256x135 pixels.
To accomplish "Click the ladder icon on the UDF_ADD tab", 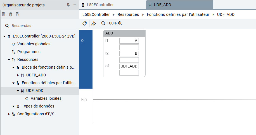I will (x=150, y=5).
